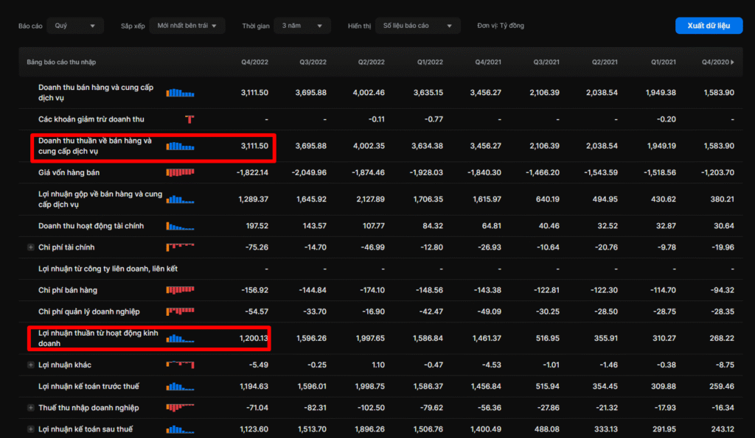The image size is (755, 438).
Task: Expand the Thuế thu nhập doanh nghiệp row
Action: 30,408
